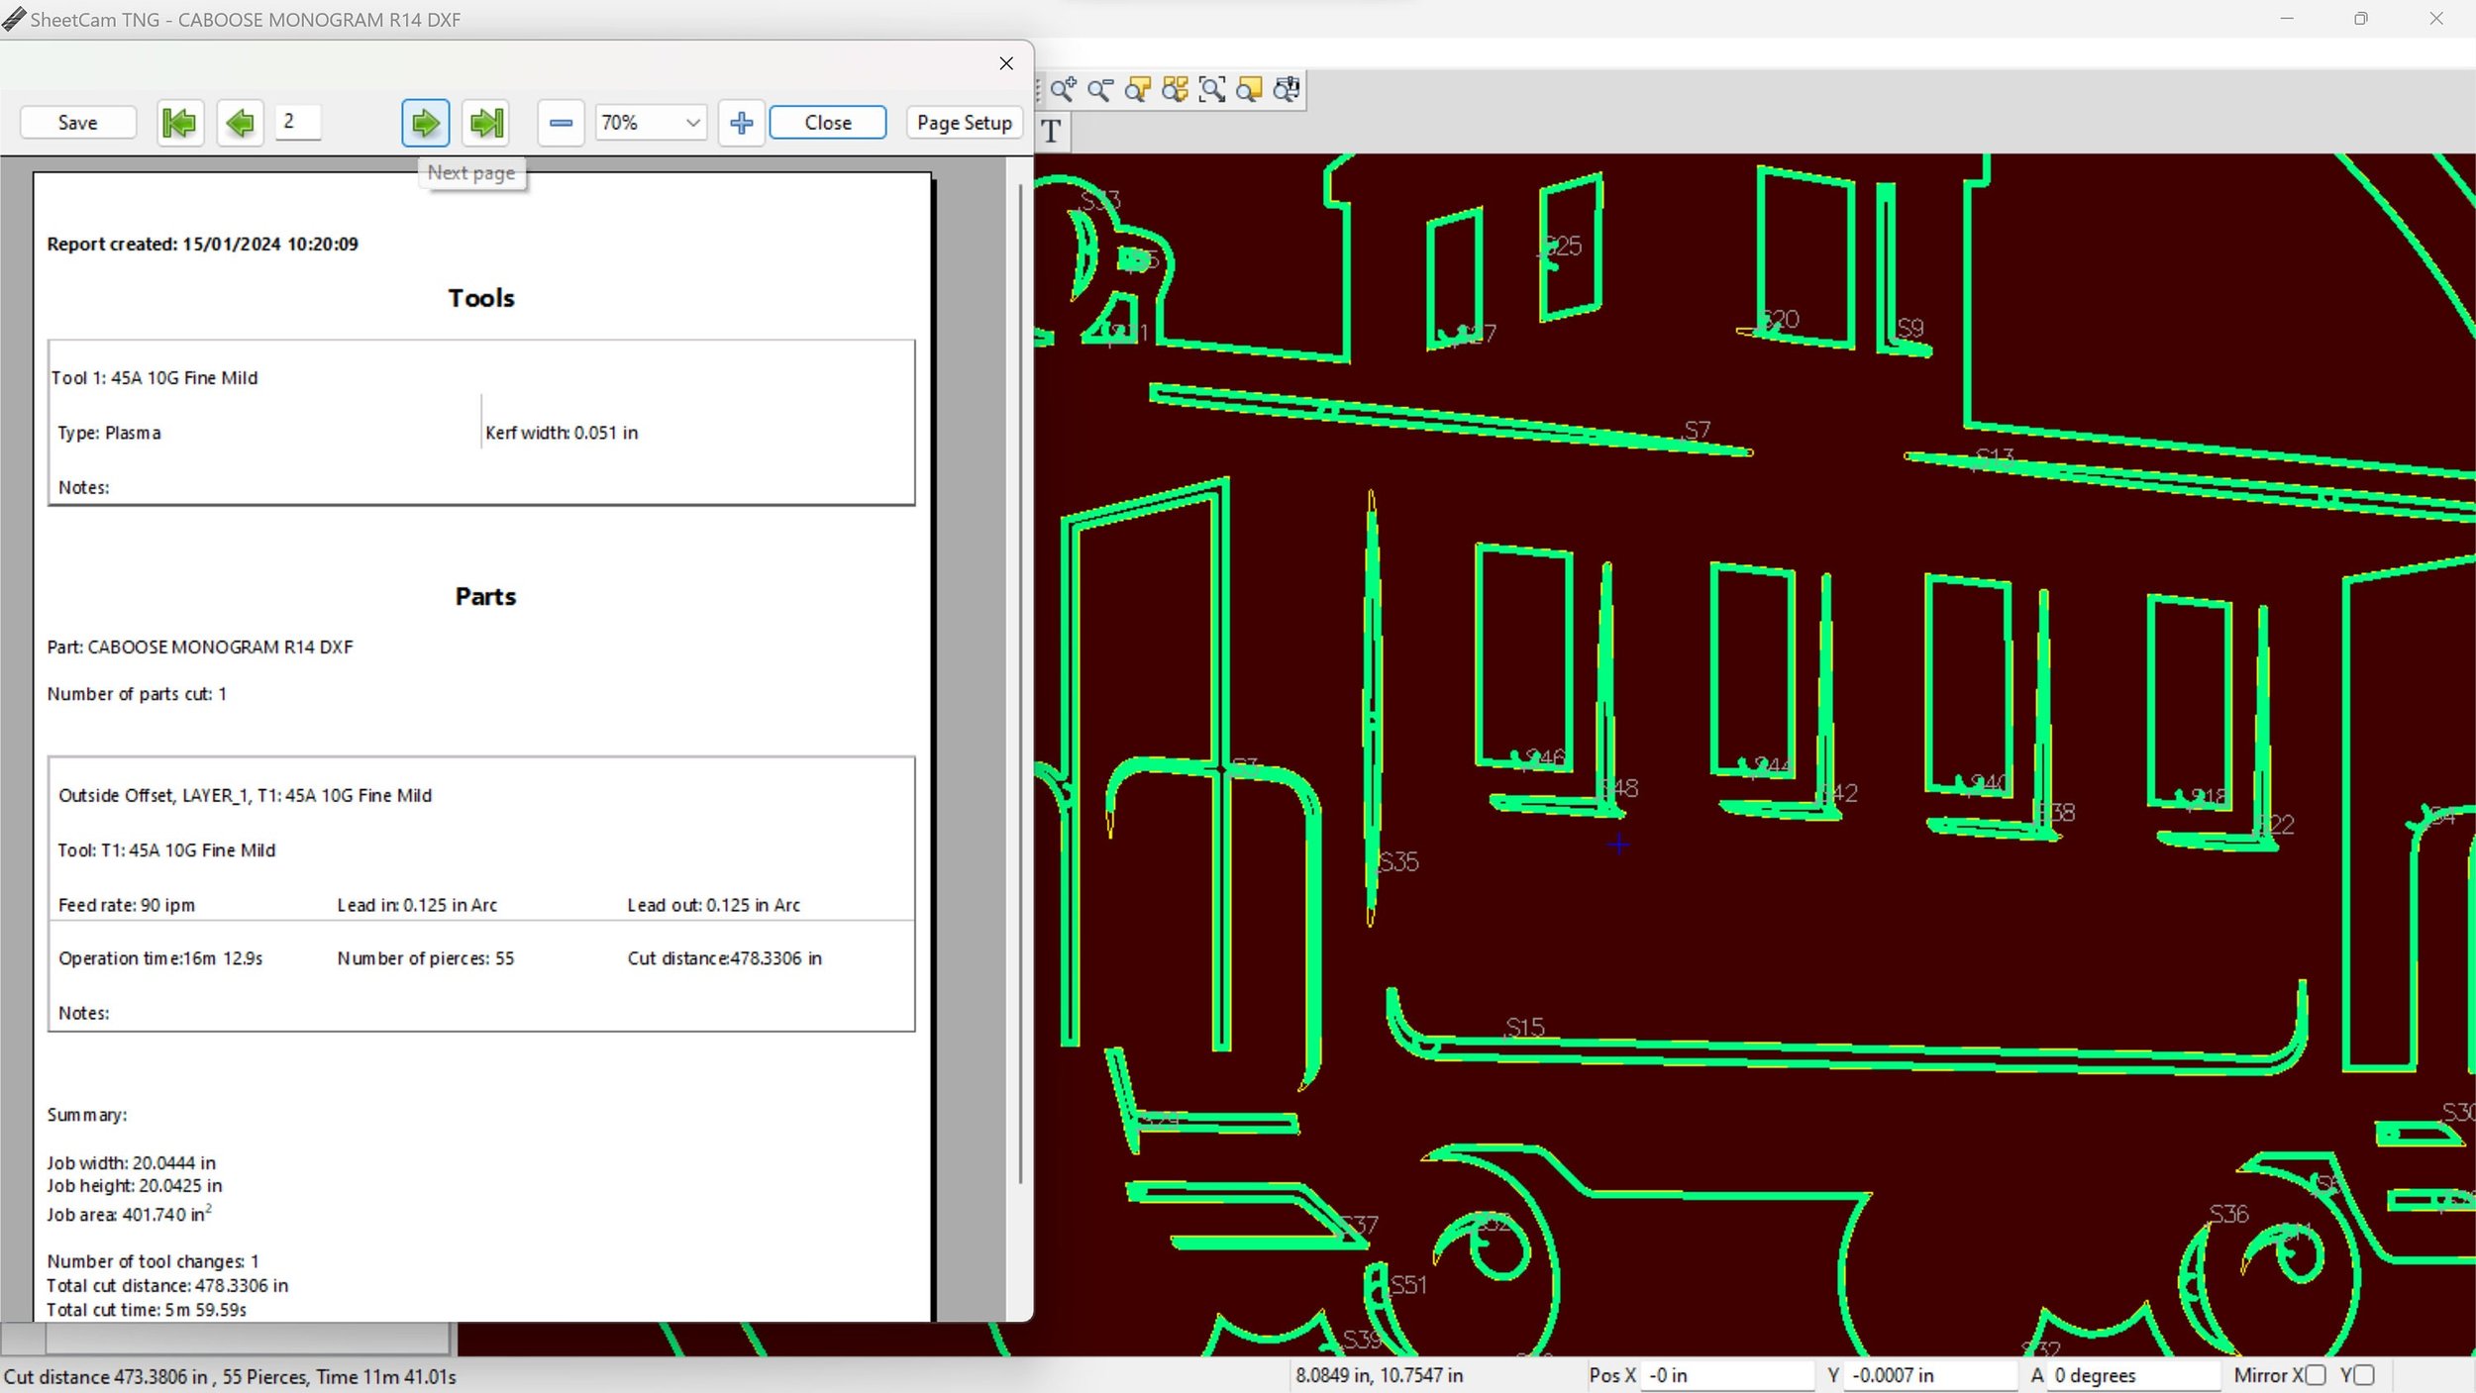Click the zoom out magnifier toolbar icon
Image resolution: width=2476 pixels, height=1393 pixels.
(1100, 90)
